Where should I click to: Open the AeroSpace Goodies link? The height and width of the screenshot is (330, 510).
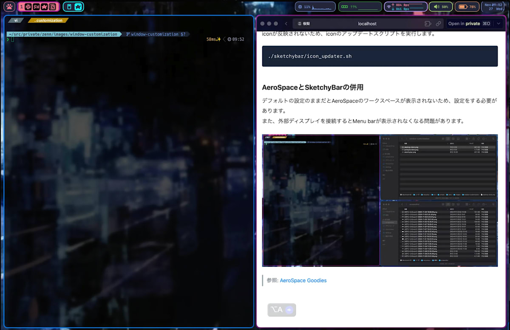pos(303,280)
